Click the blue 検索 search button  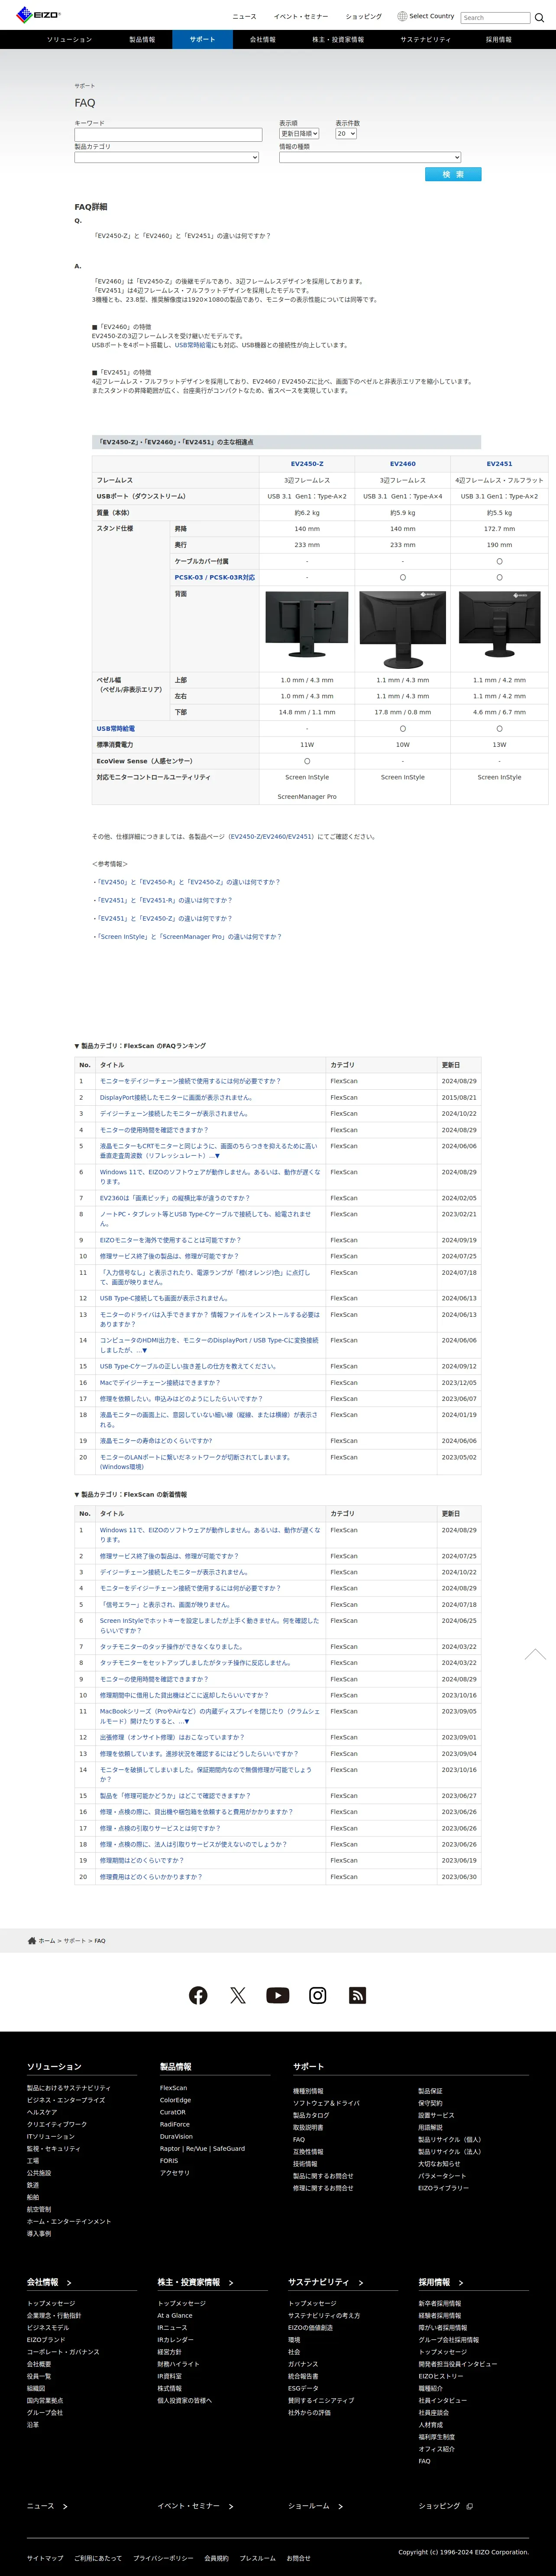click(x=453, y=174)
